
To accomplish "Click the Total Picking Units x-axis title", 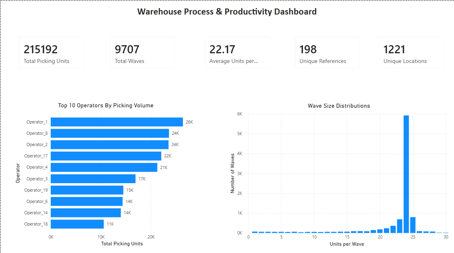I will coord(122,244).
